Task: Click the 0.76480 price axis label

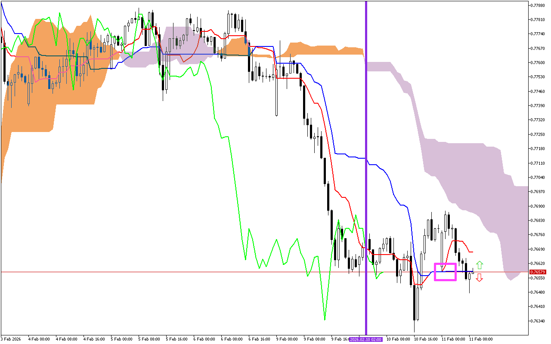Action: point(538,292)
